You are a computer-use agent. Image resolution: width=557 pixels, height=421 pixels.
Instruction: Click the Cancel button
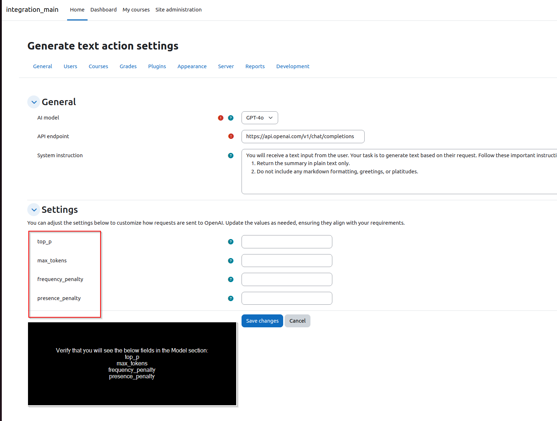pyautogui.click(x=298, y=321)
